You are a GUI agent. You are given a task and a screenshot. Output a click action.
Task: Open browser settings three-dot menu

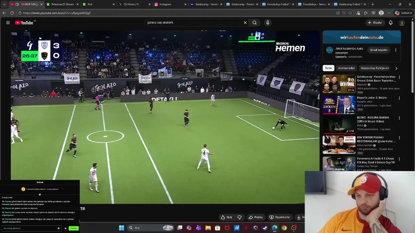tap(389, 13)
